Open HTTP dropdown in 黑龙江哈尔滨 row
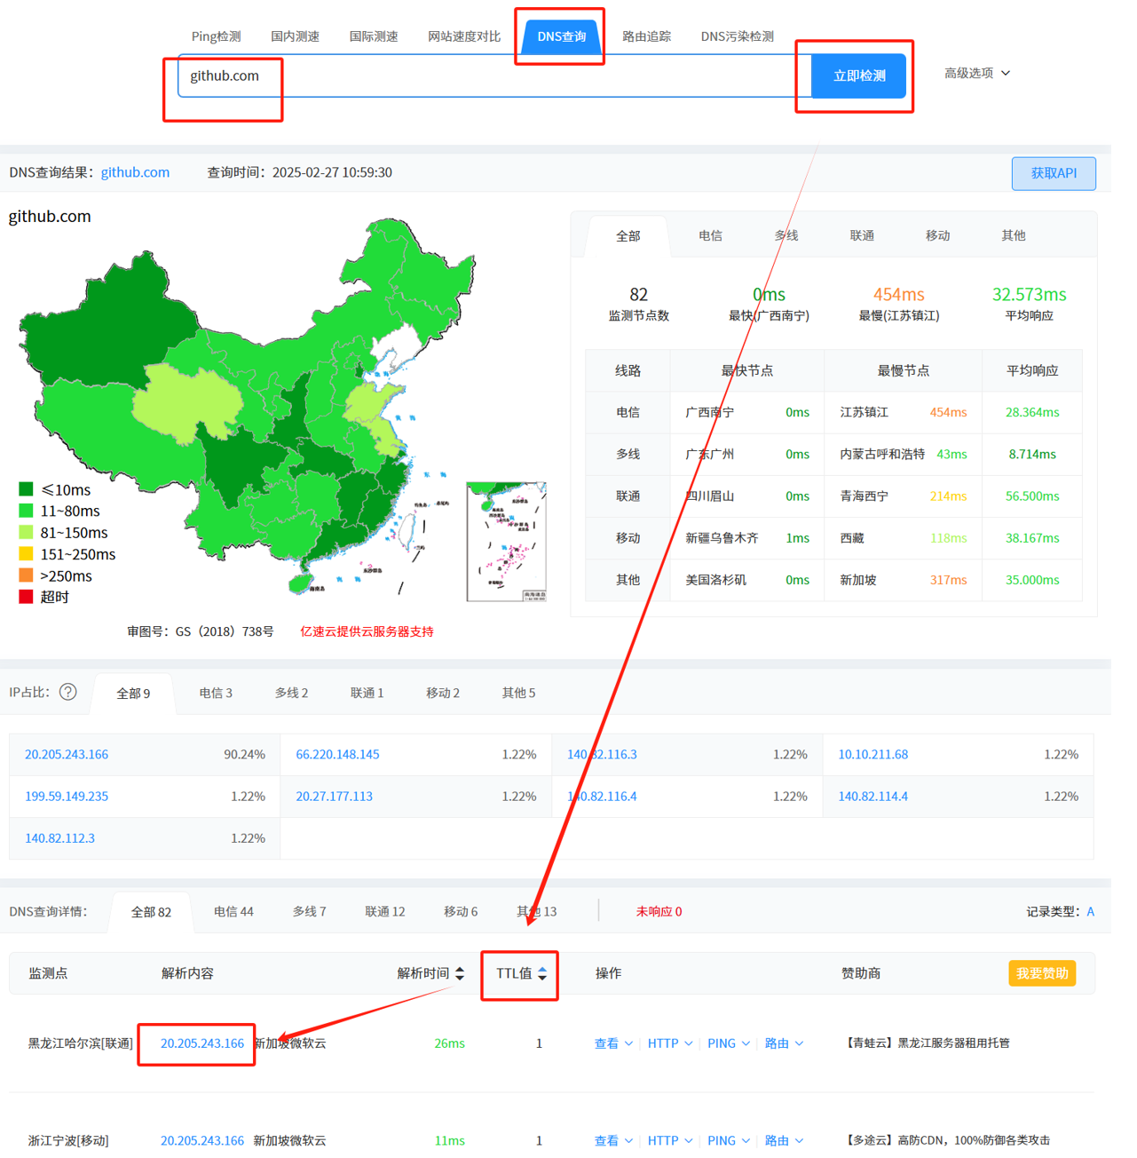This screenshot has height=1158, width=1137. coord(670,1043)
